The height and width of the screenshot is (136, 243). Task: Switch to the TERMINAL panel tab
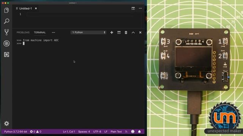(x=39, y=32)
